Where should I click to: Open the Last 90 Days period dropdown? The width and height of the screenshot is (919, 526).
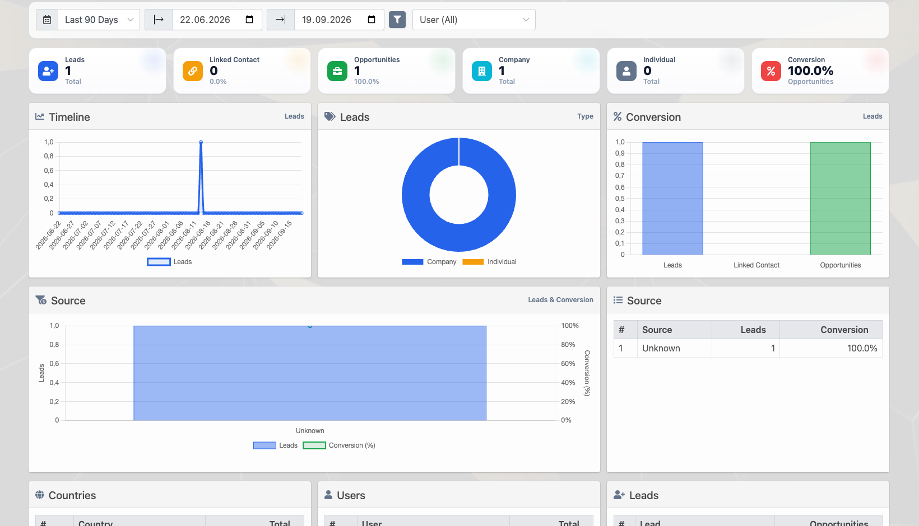tap(99, 20)
